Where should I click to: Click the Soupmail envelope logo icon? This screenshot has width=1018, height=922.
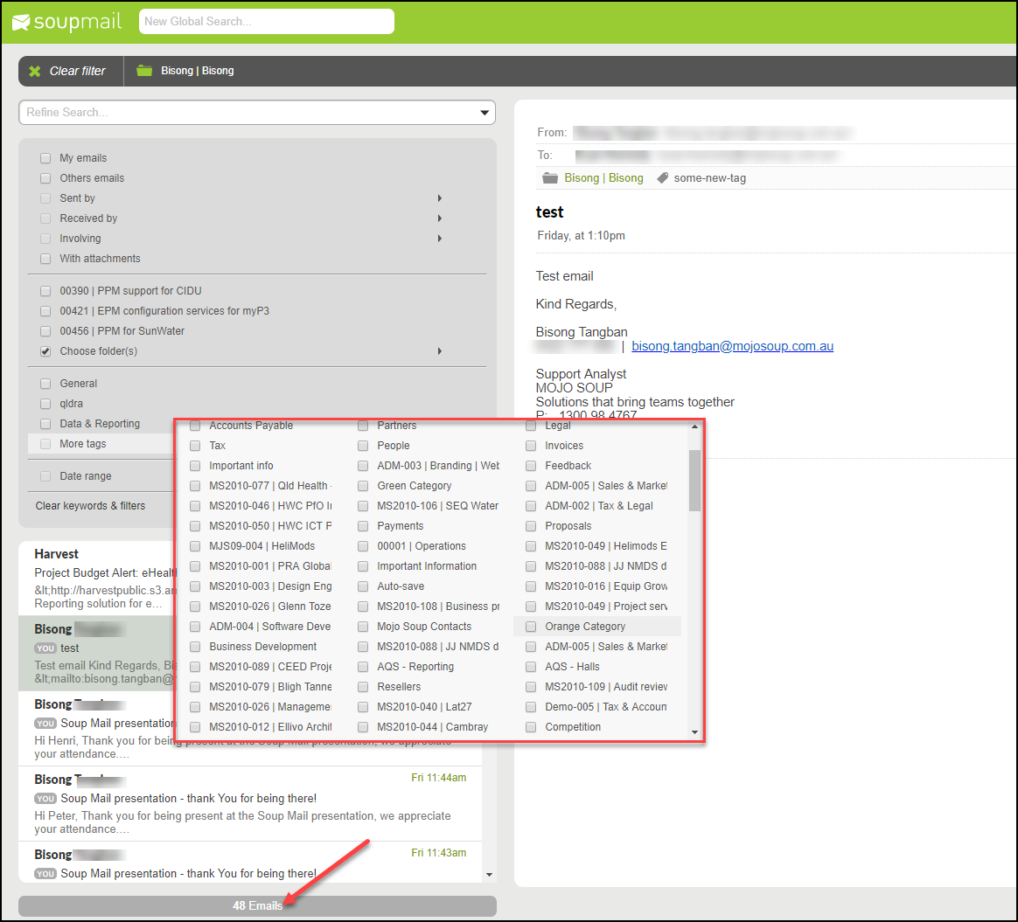(x=21, y=22)
